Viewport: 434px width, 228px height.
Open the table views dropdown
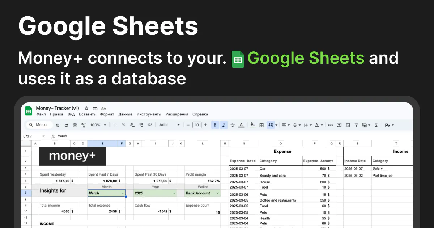pyautogui.click(x=366, y=125)
